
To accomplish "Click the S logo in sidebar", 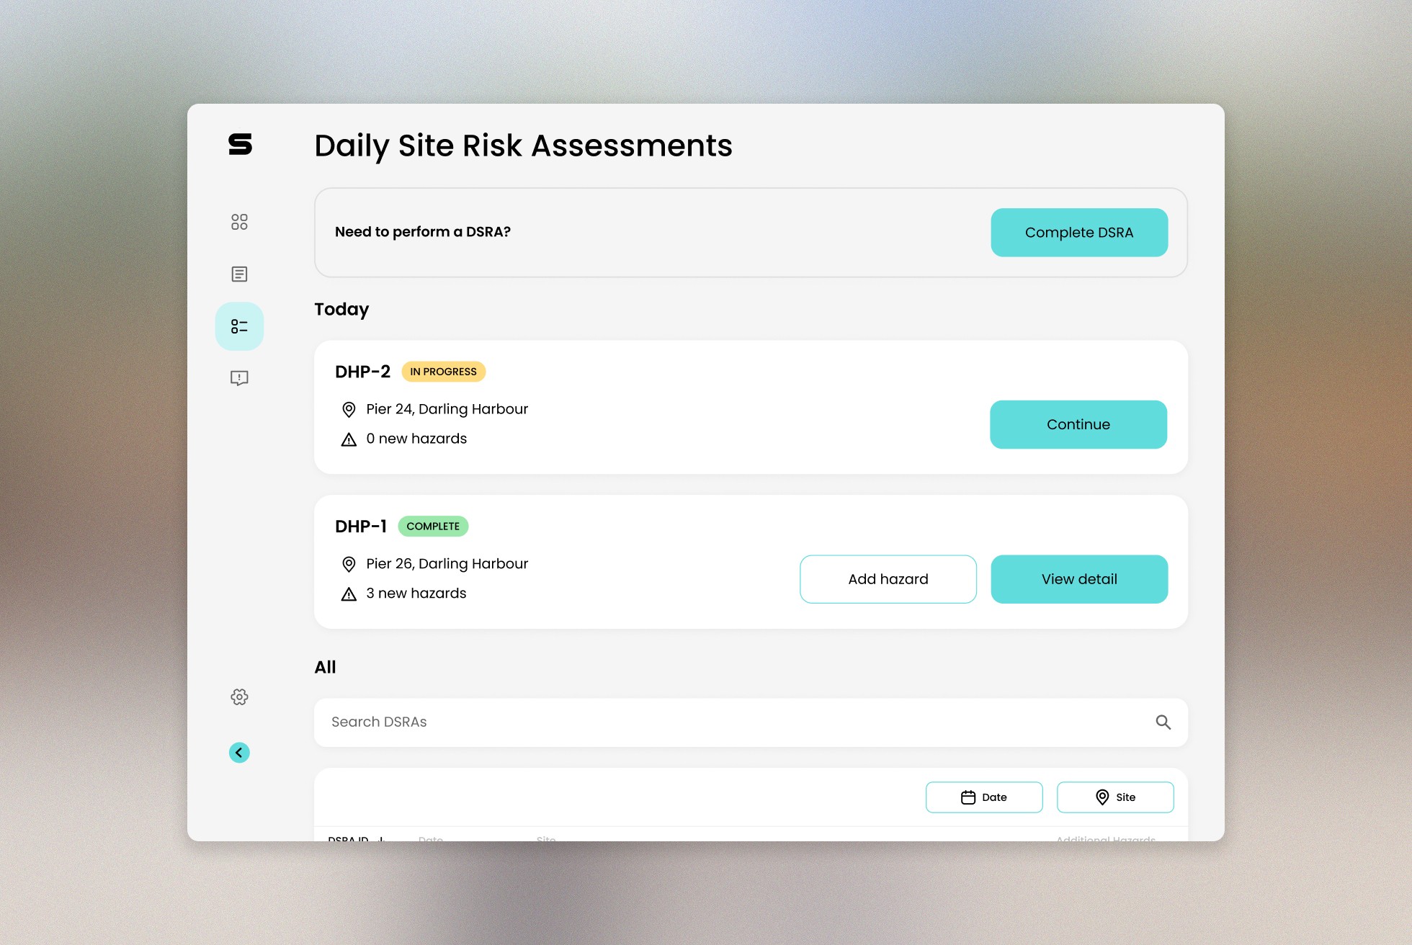I will click(x=240, y=144).
